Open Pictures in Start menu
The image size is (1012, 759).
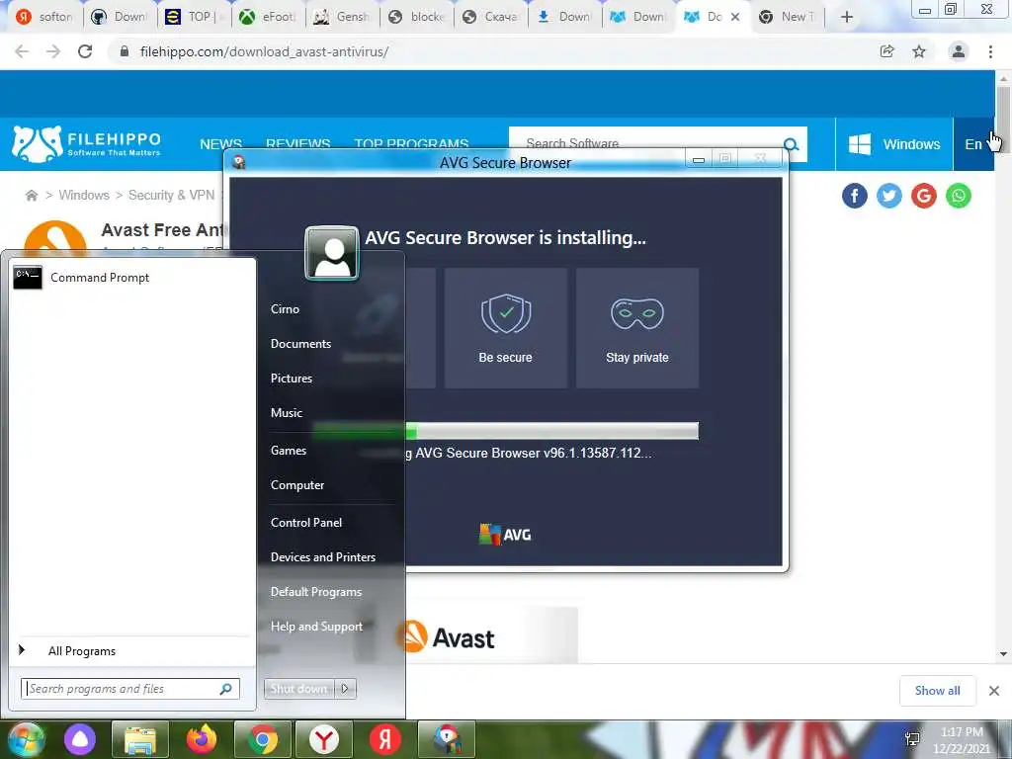(292, 379)
